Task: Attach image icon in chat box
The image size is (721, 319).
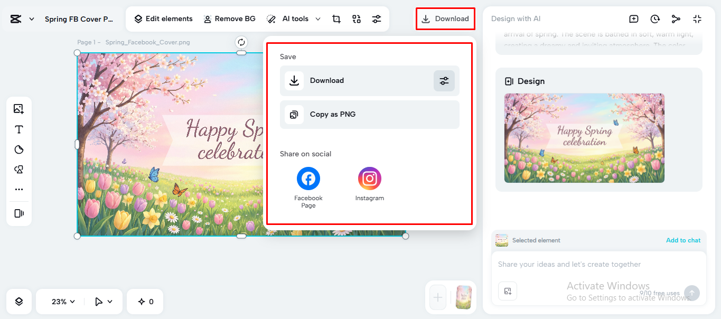Action: (508, 291)
